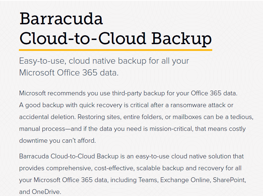Click the word OneDrive at paragraph end

click(46, 192)
